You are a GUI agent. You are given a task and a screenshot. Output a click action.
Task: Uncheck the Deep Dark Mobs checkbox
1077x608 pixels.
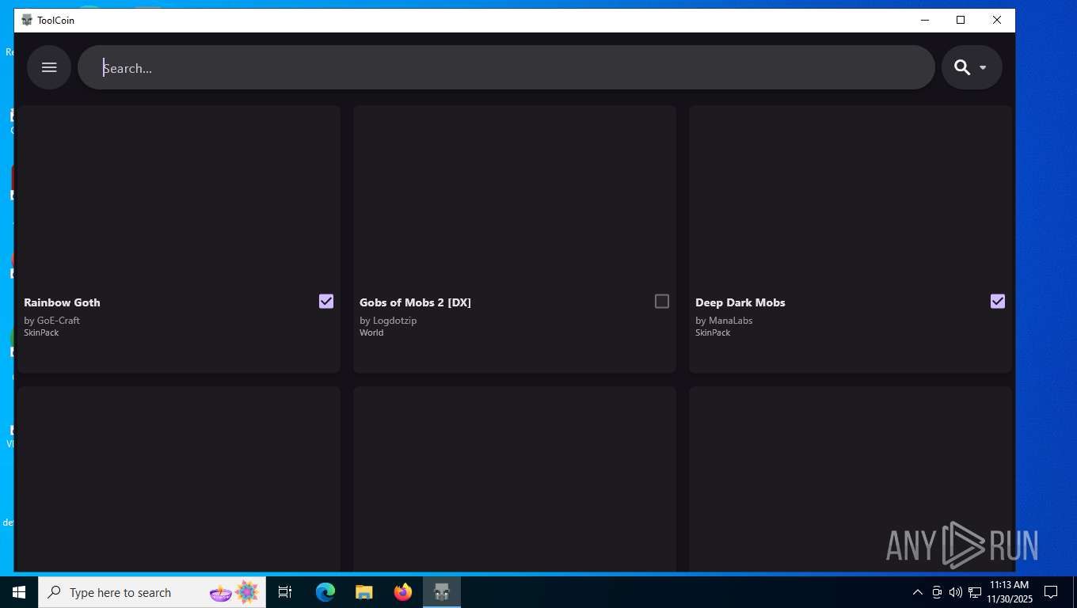pyautogui.click(x=998, y=301)
